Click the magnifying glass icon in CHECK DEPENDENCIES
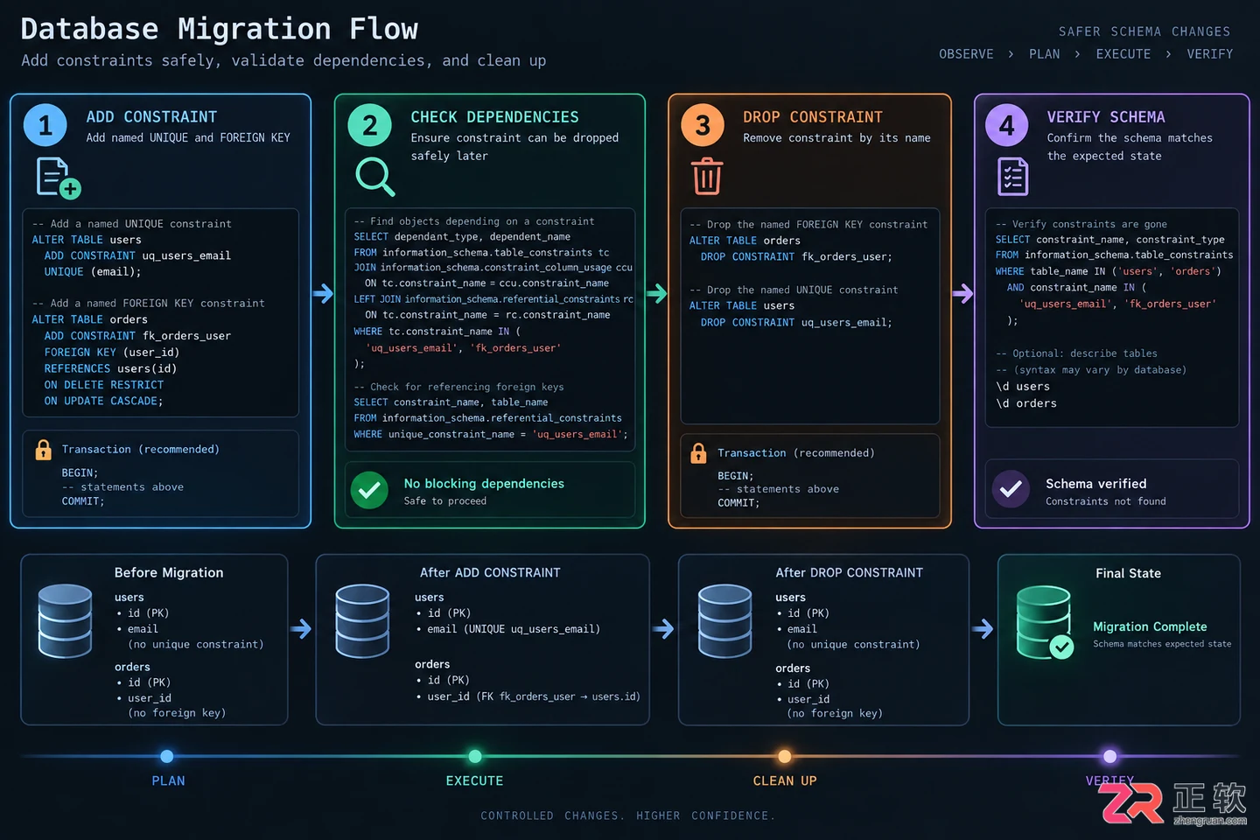Screen dimensions: 1260x840 point(375,177)
